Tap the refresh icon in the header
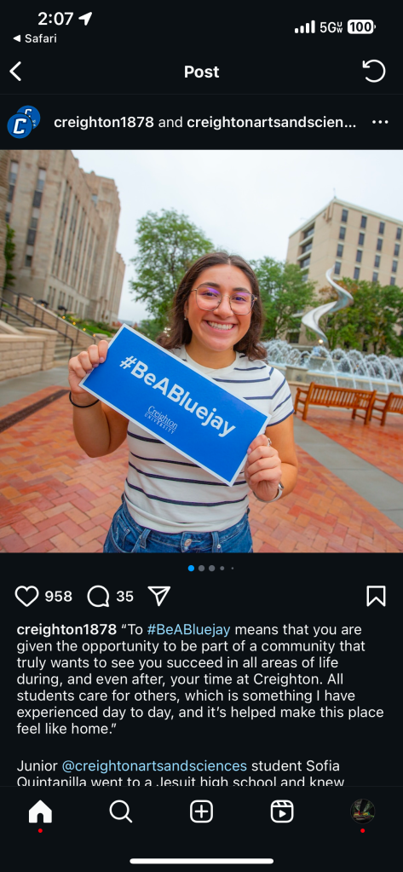This screenshot has height=872, width=403. [374, 72]
